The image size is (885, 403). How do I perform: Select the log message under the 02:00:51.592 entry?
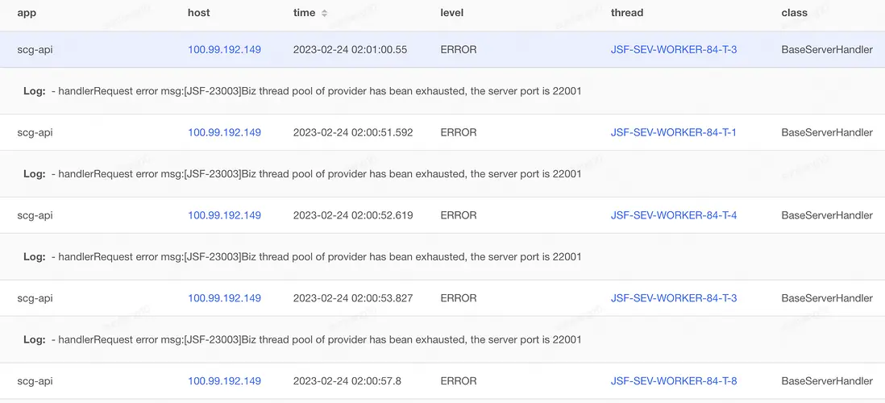pyautogui.click(x=319, y=174)
